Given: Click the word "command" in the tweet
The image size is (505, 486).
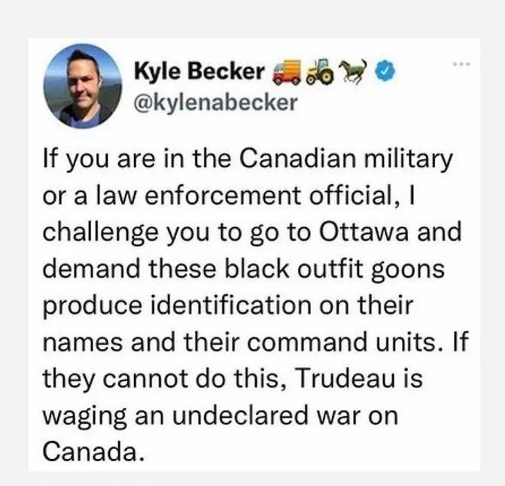Looking at the screenshot, I should pyautogui.click(x=307, y=342).
